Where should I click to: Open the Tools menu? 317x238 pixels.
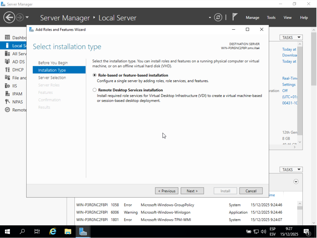point(271,18)
